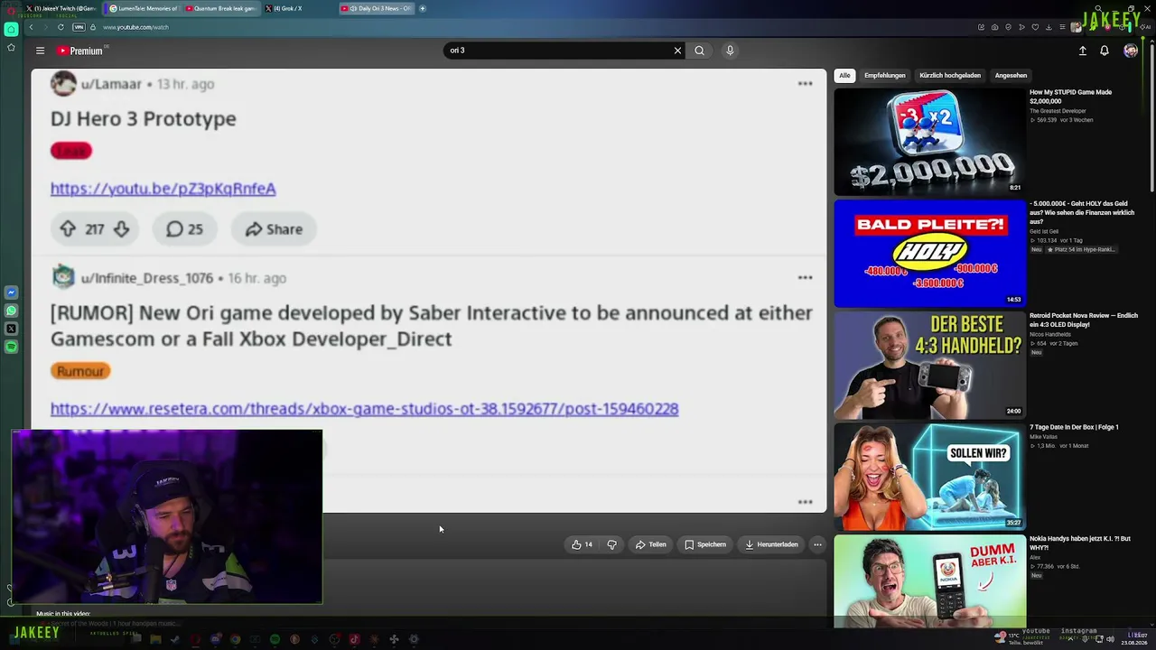This screenshot has width=1156, height=650.
Task: Open the Nokia 'DUMM ABER K.I.' thumbnail
Action: click(x=929, y=580)
